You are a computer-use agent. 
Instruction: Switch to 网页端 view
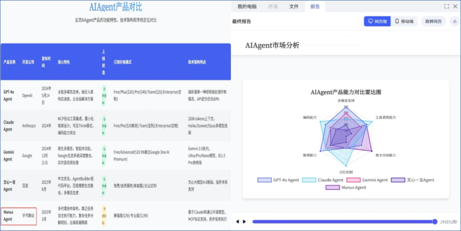[377, 21]
